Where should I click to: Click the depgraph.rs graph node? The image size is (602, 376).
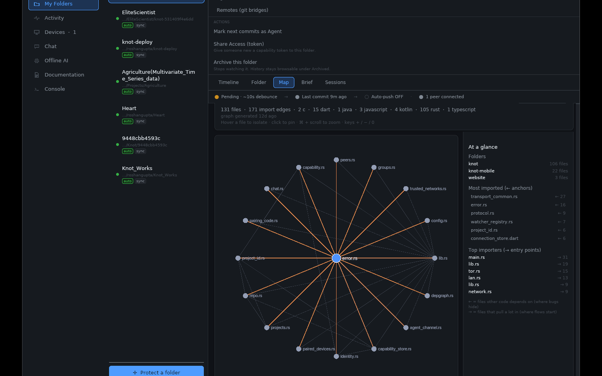click(x=427, y=296)
